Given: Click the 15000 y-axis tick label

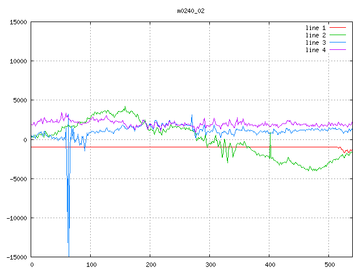Looking at the screenshot, I should pyautogui.click(x=17, y=22).
